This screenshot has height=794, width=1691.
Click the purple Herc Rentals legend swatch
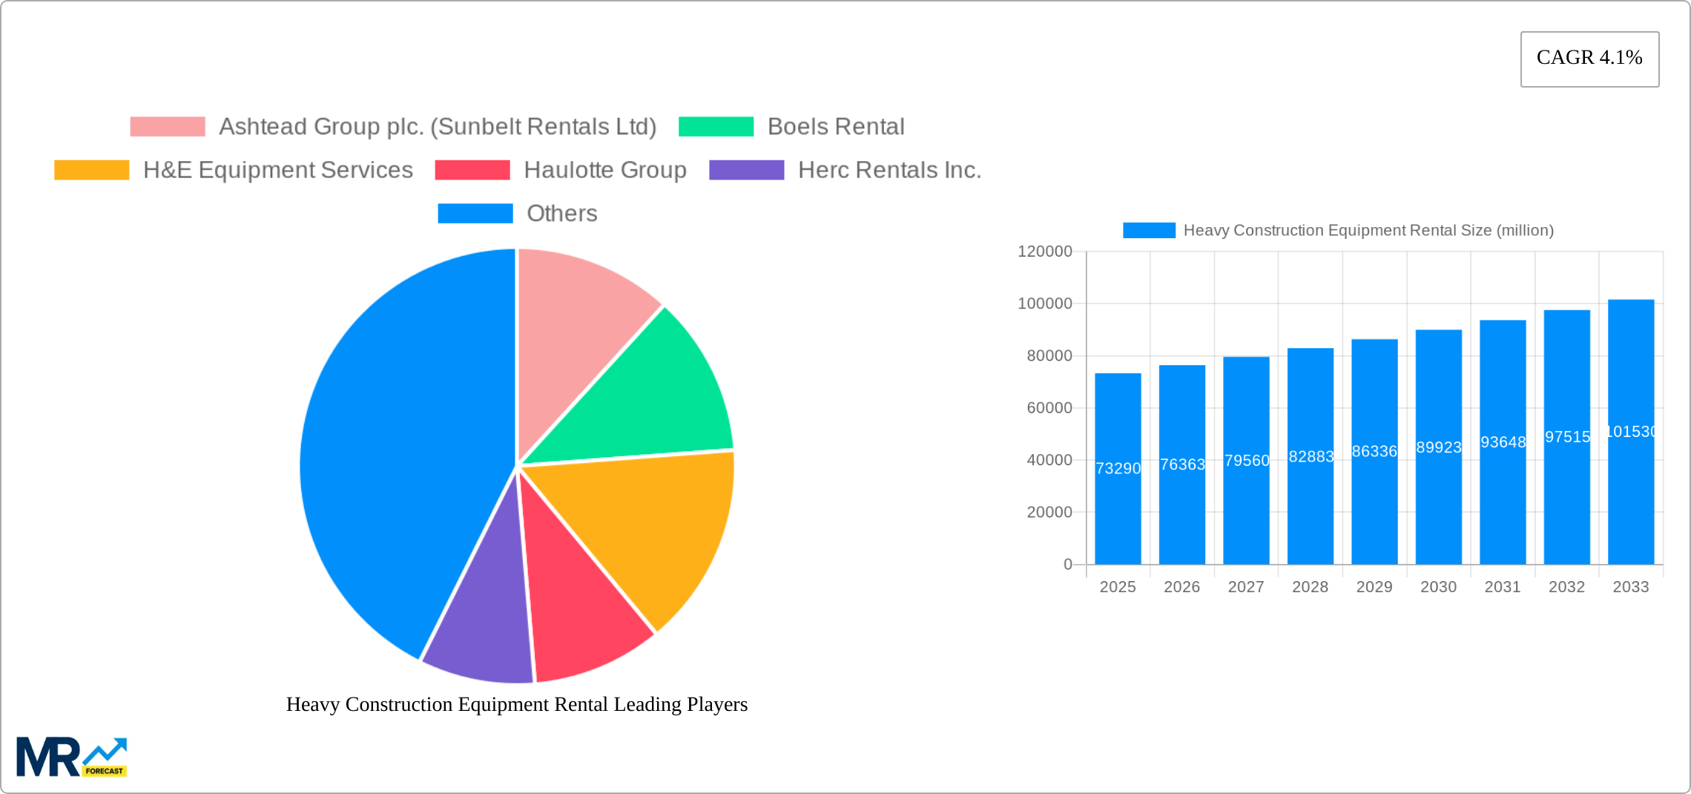tap(746, 169)
